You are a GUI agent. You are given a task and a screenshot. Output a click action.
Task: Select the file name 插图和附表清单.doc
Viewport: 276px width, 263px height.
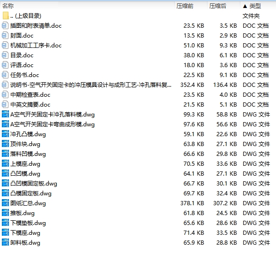coord(36,26)
